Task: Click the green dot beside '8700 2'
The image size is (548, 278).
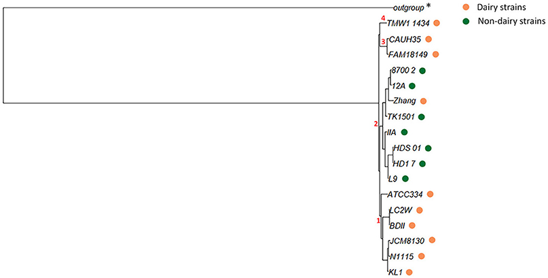Action: [x=422, y=71]
